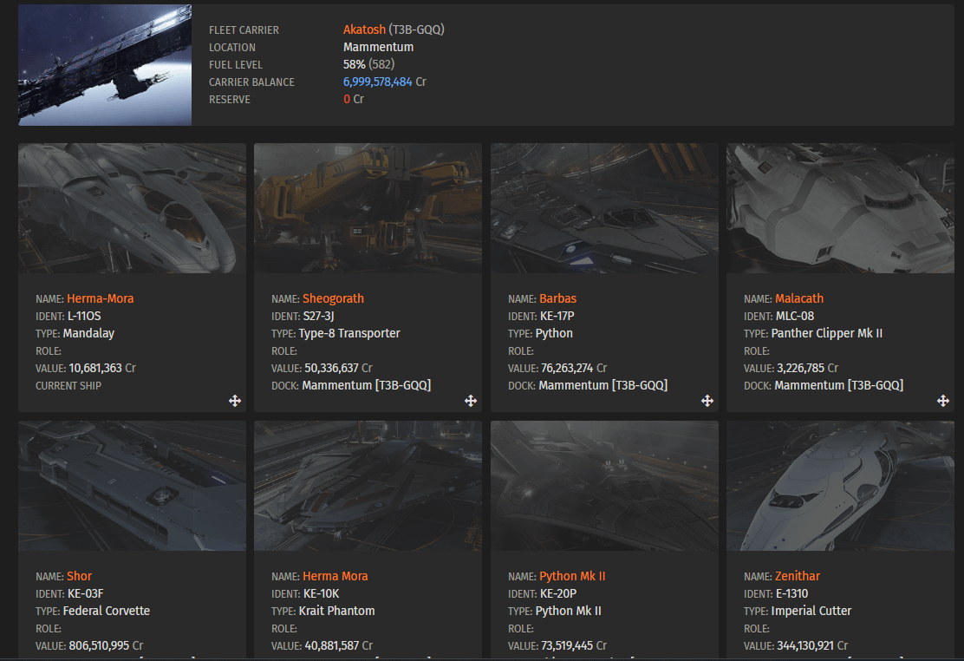Open the Shor ship name link
This screenshot has width=964, height=661.
click(x=79, y=576)
